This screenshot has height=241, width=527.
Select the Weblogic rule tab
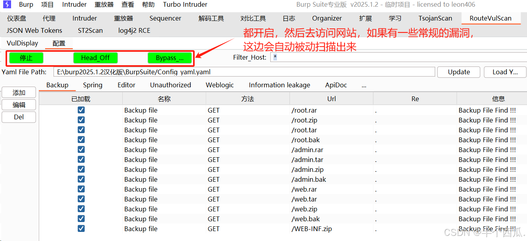[220, 85]
